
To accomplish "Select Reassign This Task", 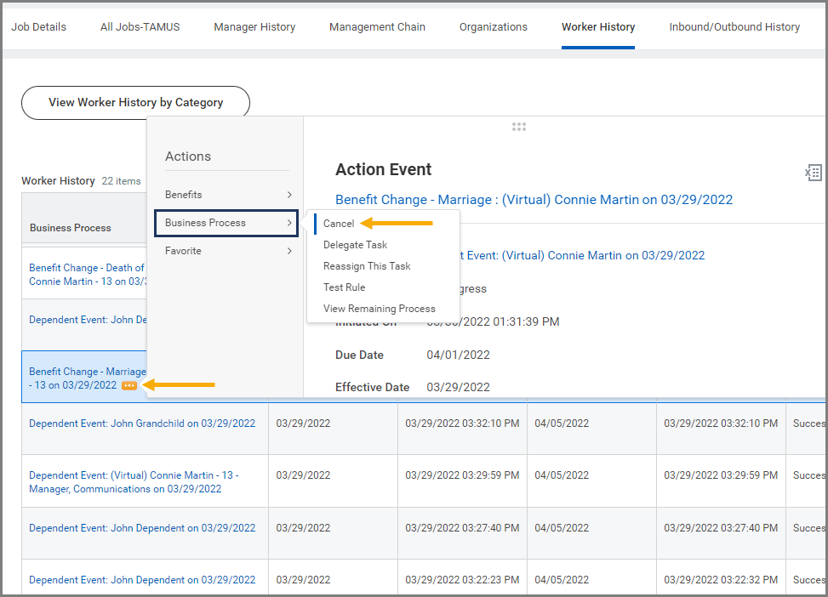I will tap(367, 266).
